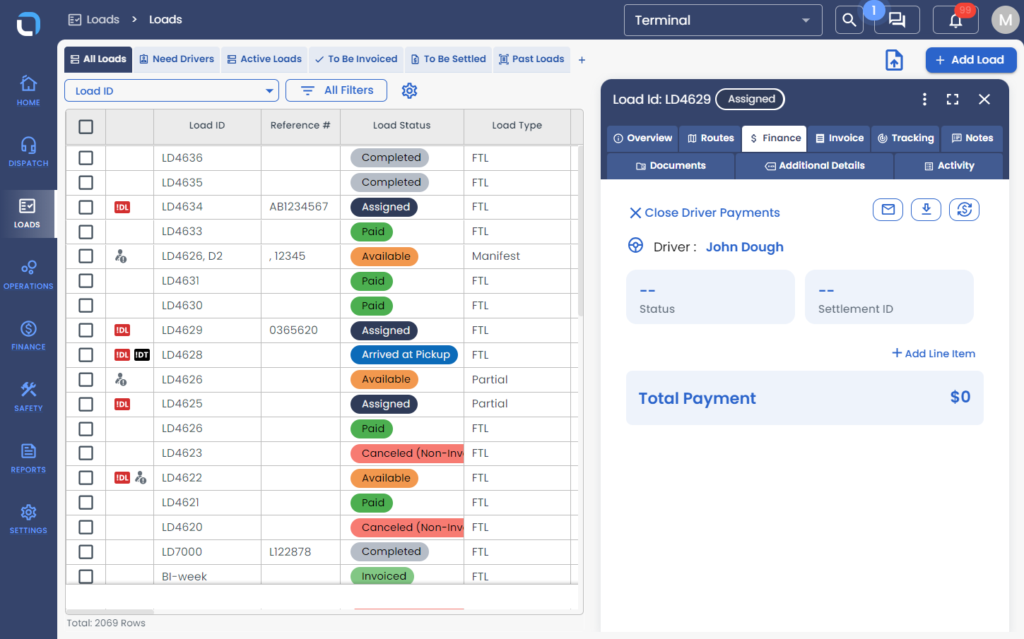Open the notifications bell
Screen dimensions: 1024x639
pos(955,20)
